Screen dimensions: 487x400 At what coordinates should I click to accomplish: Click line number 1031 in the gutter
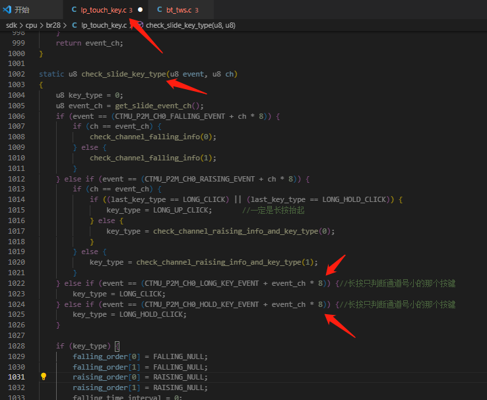point(16,377)
